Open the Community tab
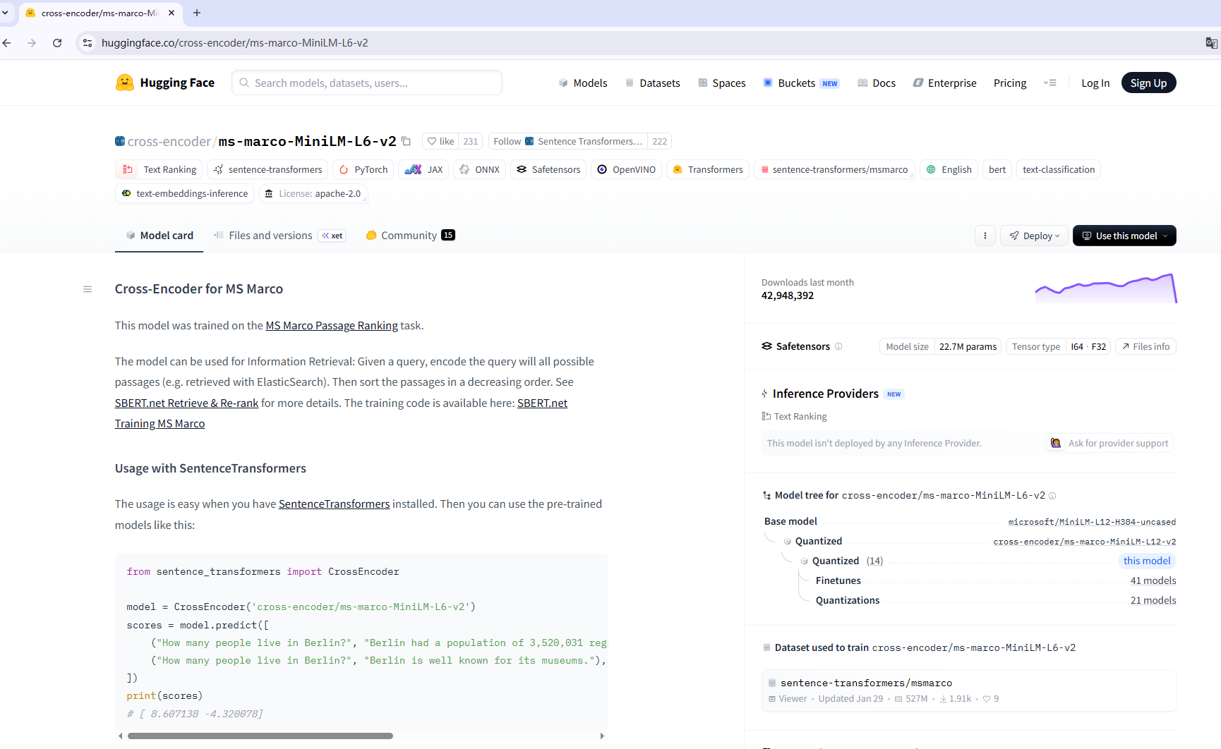 [x=410, y=236]
